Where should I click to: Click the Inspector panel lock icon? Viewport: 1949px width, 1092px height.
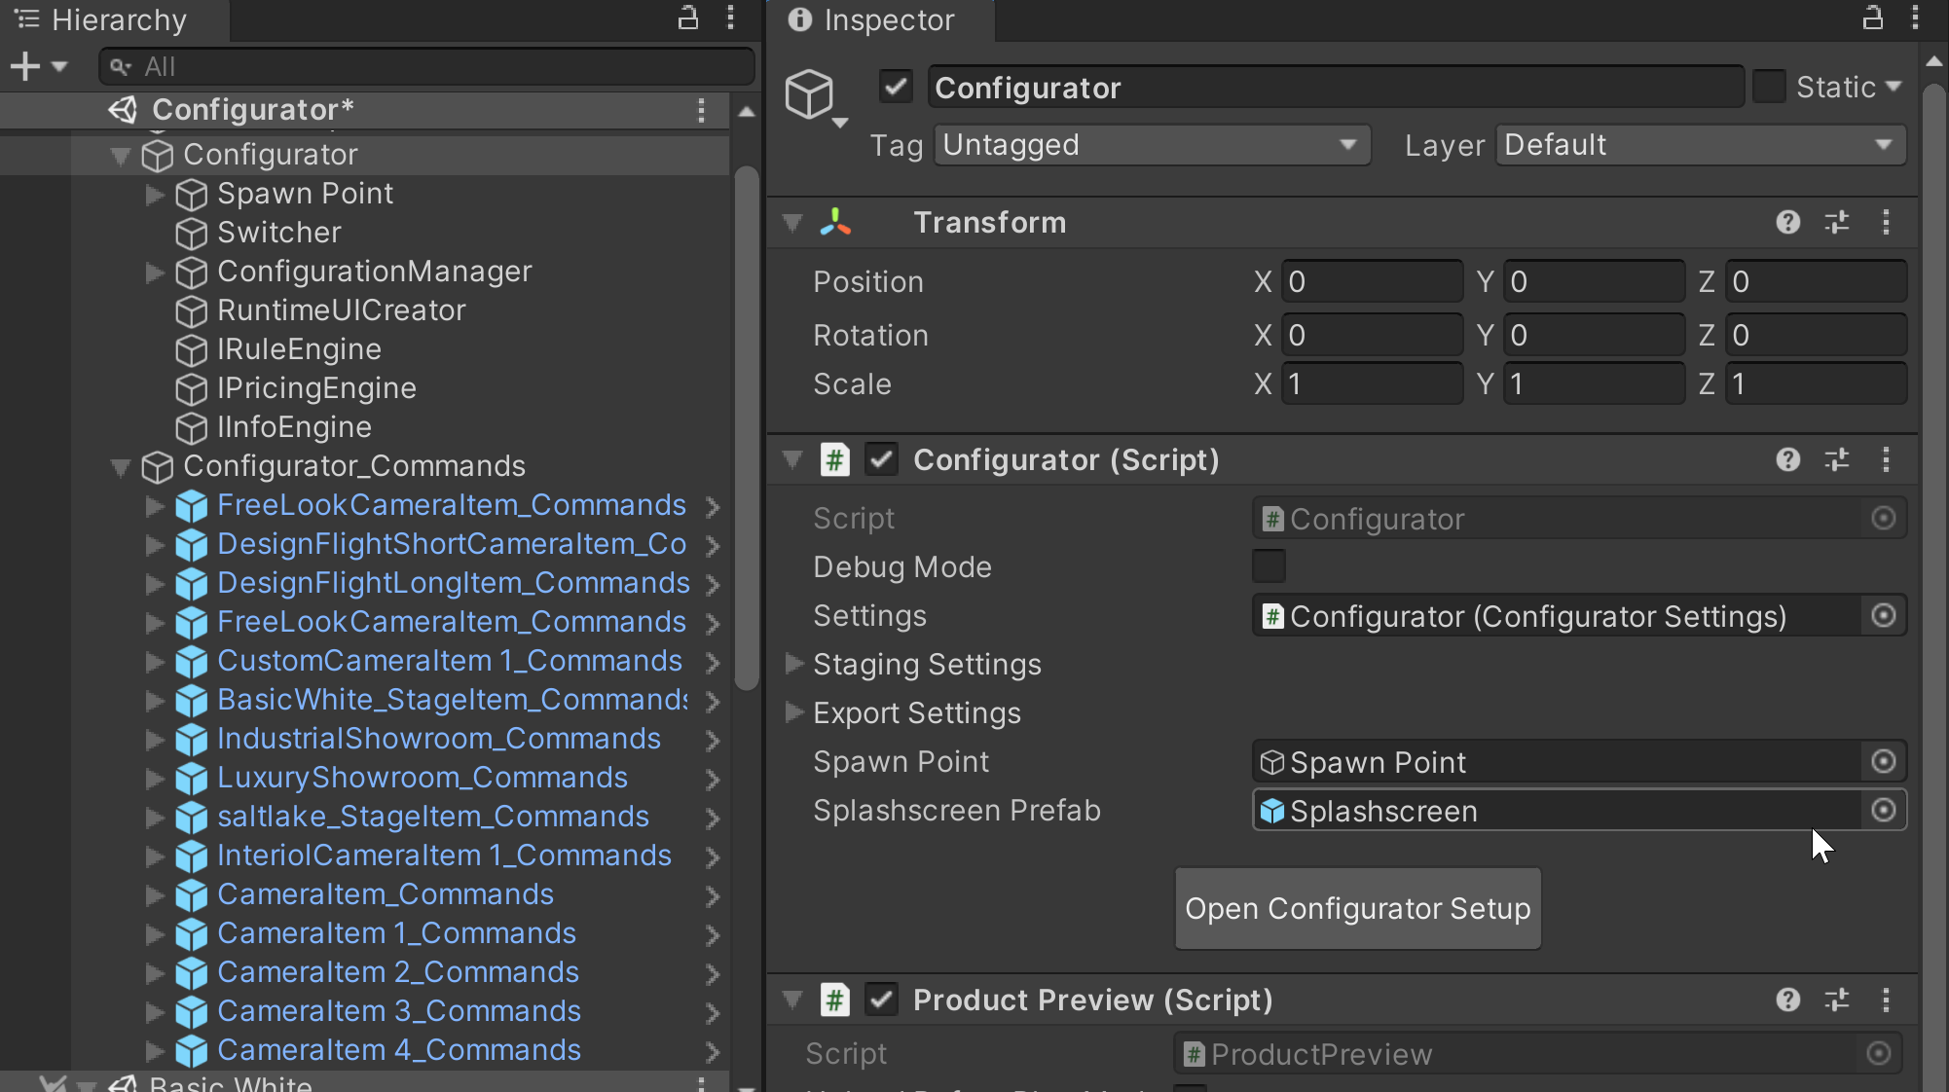[1872, 18]
